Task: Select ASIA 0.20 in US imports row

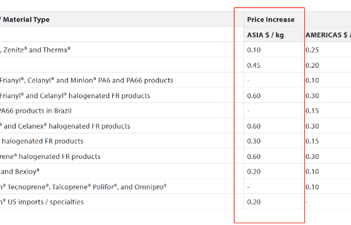Action: point(254,202)
